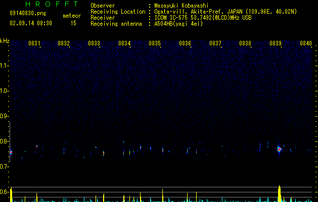Click the strong meteor echo near 0839
The image size is (318, 202).
pos(279,149)
